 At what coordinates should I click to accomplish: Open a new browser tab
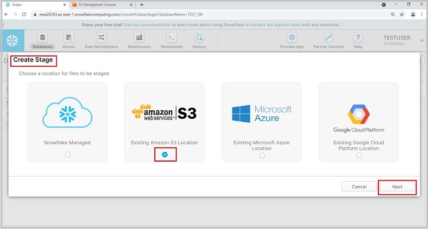(x=142, y=5)
